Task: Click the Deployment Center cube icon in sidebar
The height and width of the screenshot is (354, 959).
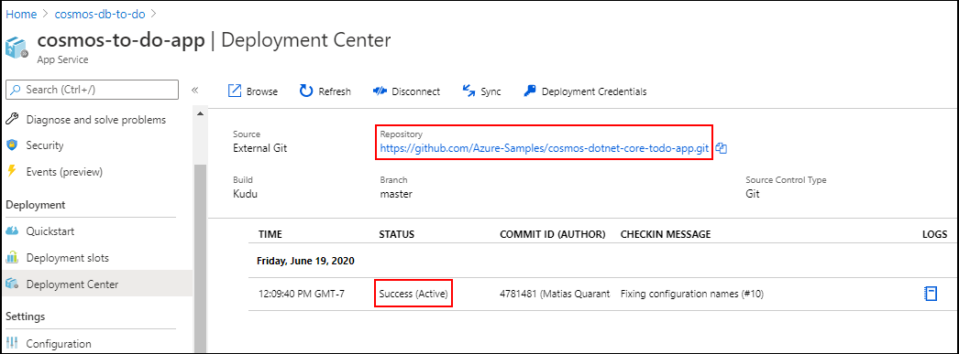Action: [x=12, y=284]
